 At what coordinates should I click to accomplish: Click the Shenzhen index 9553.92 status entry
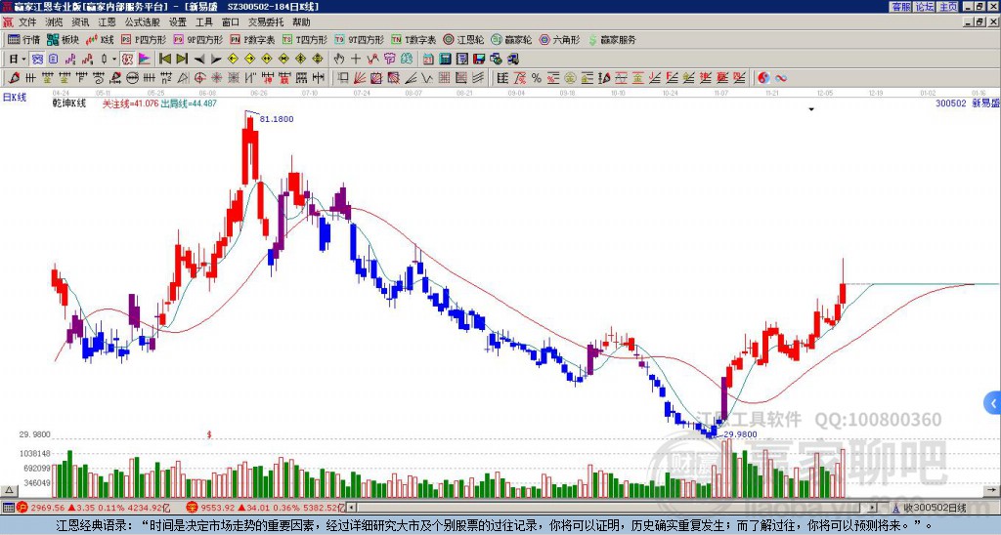265,508
